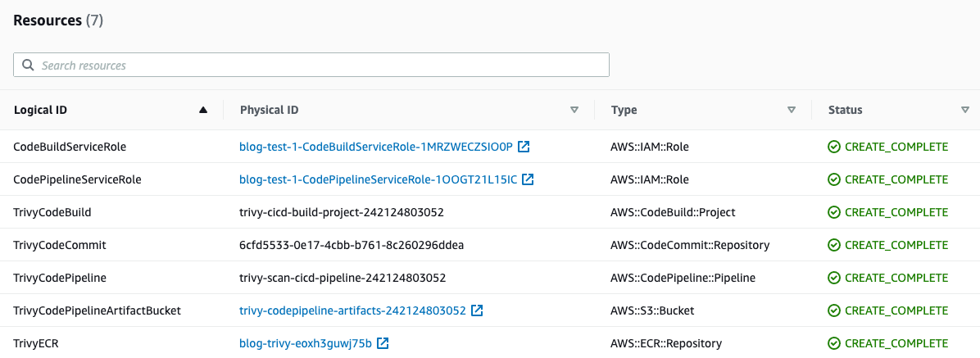
Task: Click the AWS::CodeCommit::Repository type cell
Action: pos(690,245)
